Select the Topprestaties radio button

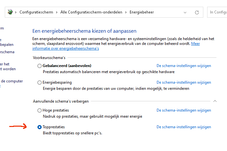39,127
